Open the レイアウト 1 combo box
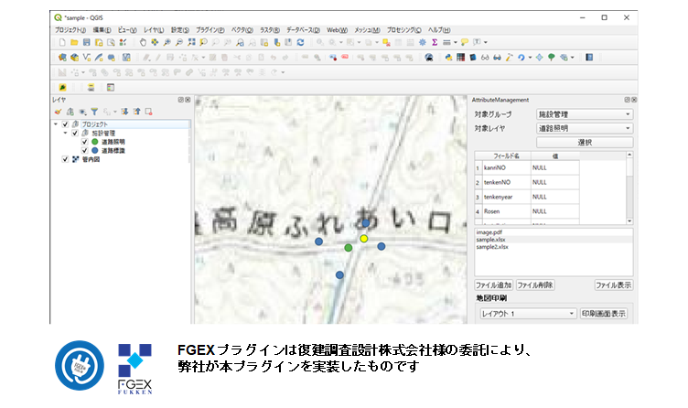688x408 pixels. [x=528, y=313]
